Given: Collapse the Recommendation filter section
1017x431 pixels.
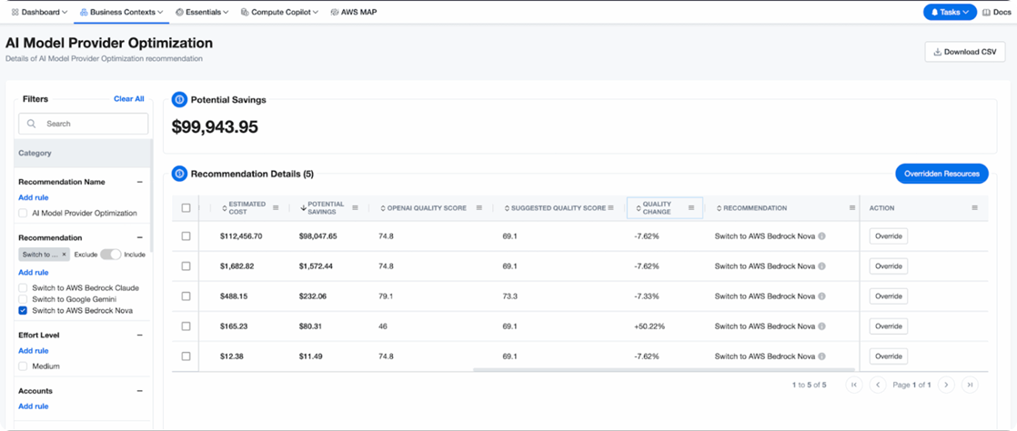Looking at the screenshot, I should 139,238.
